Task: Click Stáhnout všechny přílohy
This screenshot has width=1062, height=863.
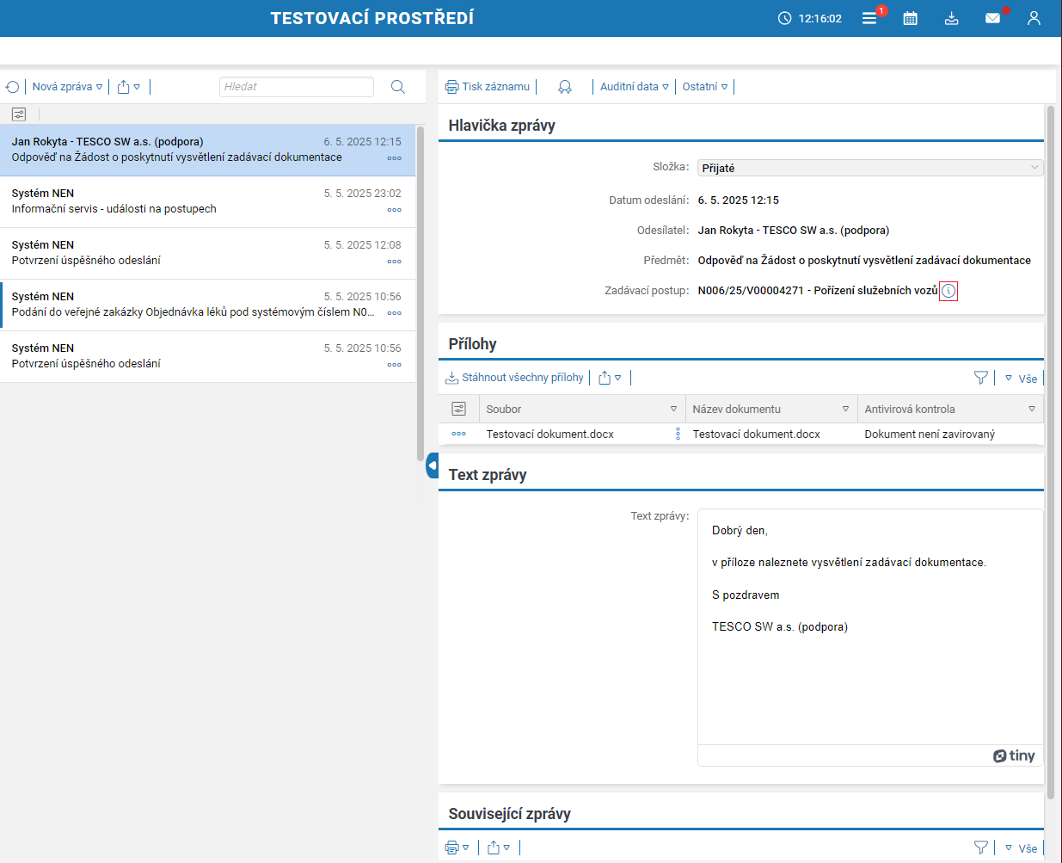Action: (x=514, y=378)
